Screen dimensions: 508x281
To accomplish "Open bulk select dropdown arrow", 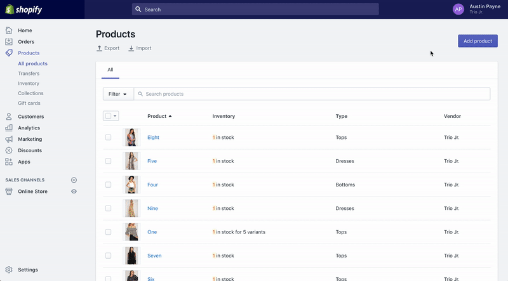I will (x=115, y=116).
